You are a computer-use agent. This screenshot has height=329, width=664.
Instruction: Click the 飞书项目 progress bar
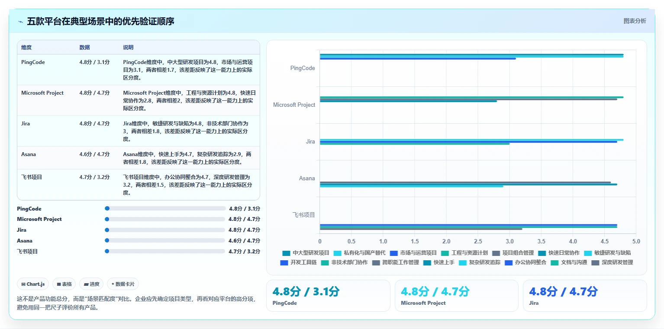point(165,251)
